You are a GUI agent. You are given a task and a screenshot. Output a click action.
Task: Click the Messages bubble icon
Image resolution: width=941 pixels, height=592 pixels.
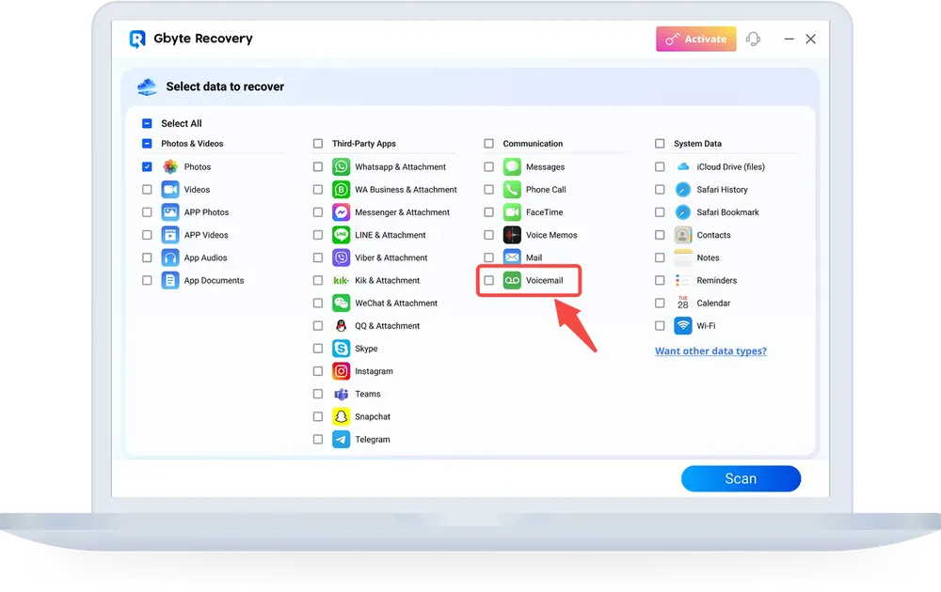tap(512, 166)
